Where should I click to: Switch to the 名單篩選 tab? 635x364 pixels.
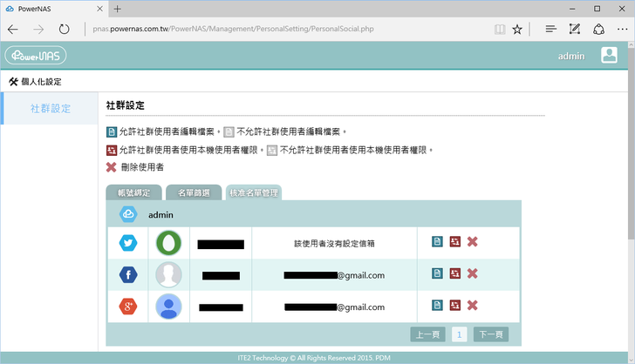pos(193,192)
